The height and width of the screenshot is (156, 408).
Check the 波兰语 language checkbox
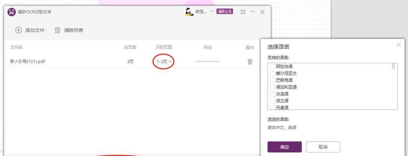click(x=273, y=101)
